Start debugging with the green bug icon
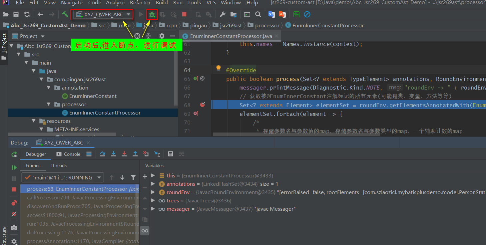 pyautogui.click(x=152, y=14)
